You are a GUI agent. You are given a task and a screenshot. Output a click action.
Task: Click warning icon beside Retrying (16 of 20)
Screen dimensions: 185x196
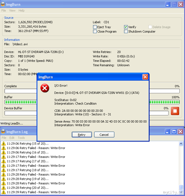(4, 152)
